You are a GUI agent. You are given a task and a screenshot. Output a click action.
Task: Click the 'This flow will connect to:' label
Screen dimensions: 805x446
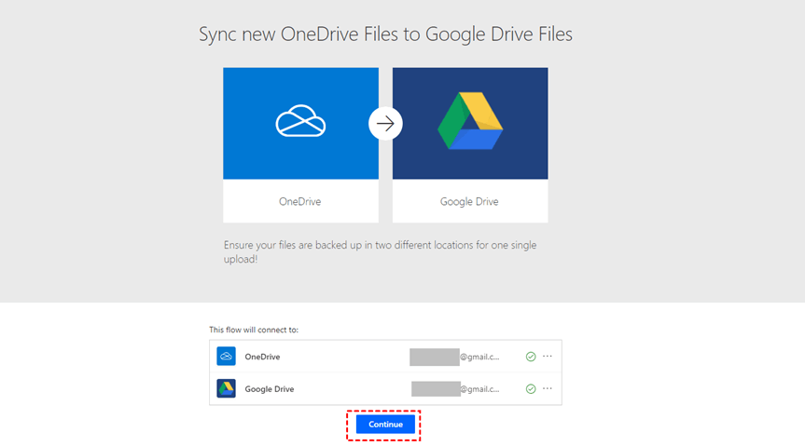254,330
